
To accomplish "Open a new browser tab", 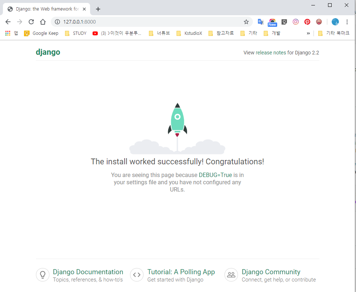I will click(x=98, y=9).
